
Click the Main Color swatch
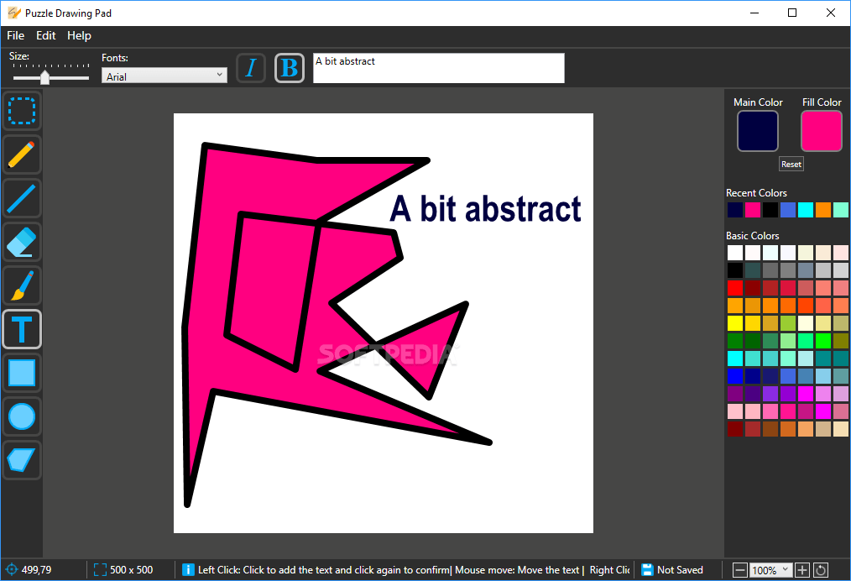pos(758,131)
